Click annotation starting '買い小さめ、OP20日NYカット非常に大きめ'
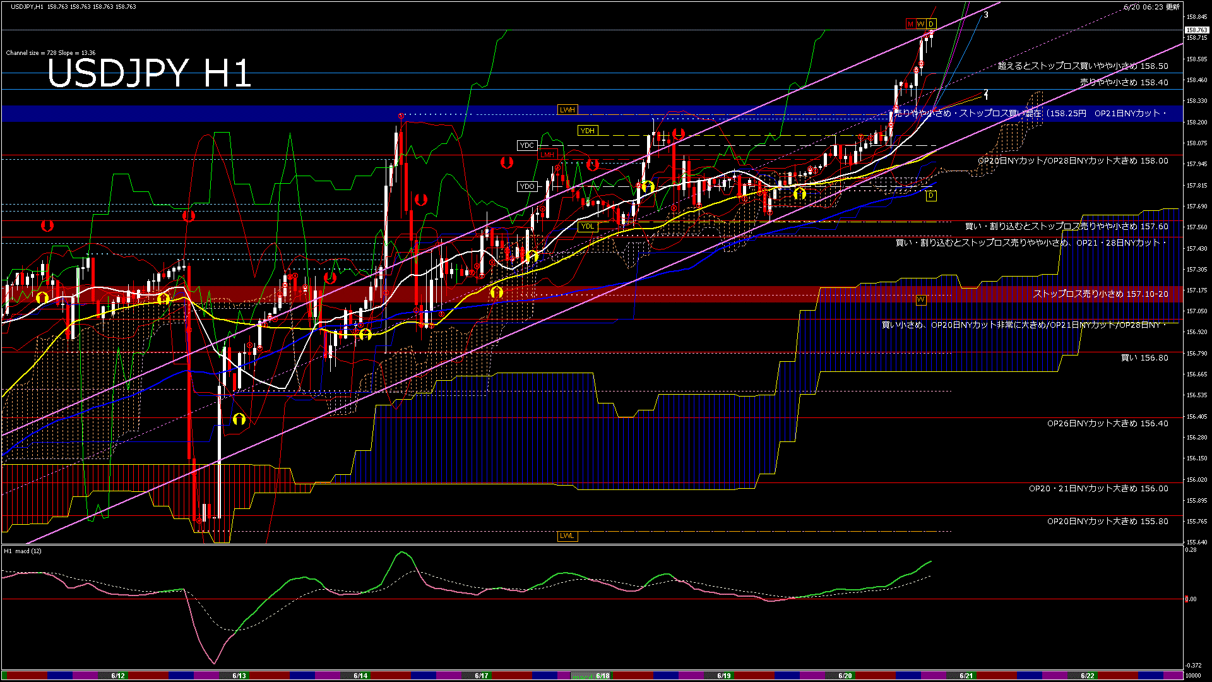Viewport: 1212px width, 682px height. click(x=1023, y=325)
